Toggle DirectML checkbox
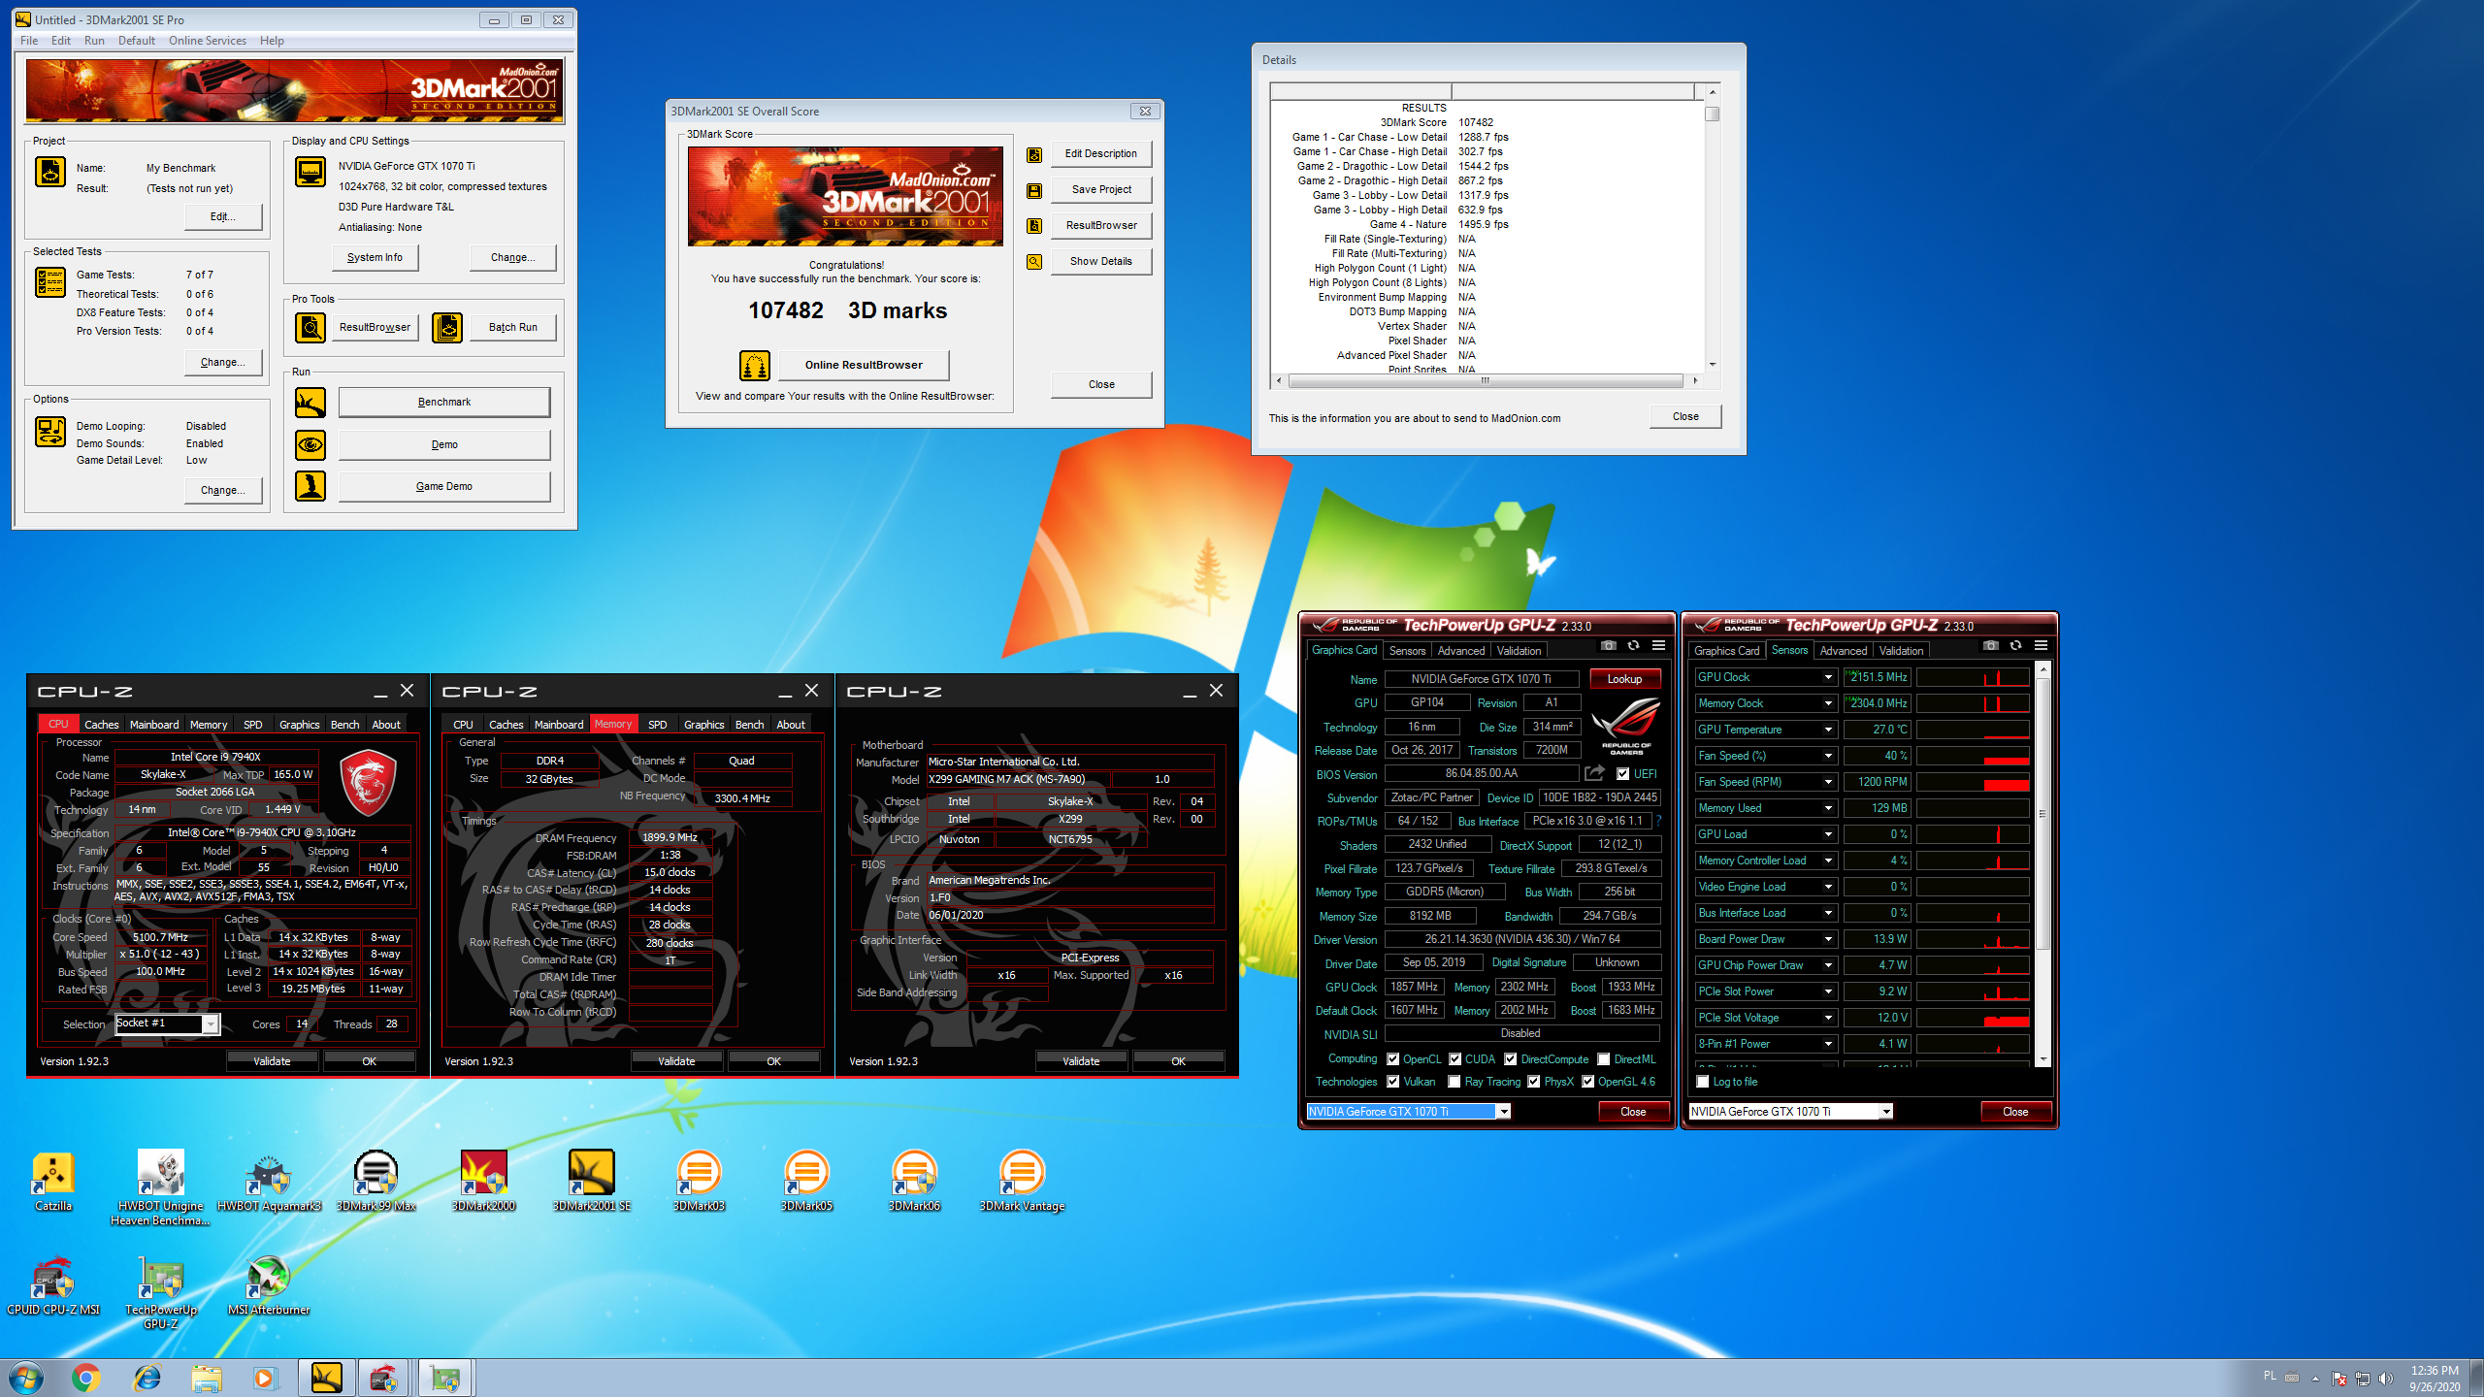The height and width of the screenshot is (1397, 2484). [1604, 1059]
